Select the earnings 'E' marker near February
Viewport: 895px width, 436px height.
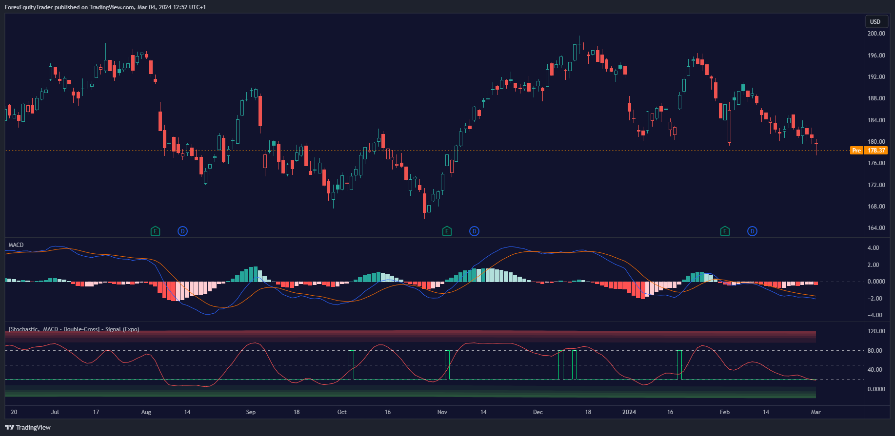coord(725,231)
